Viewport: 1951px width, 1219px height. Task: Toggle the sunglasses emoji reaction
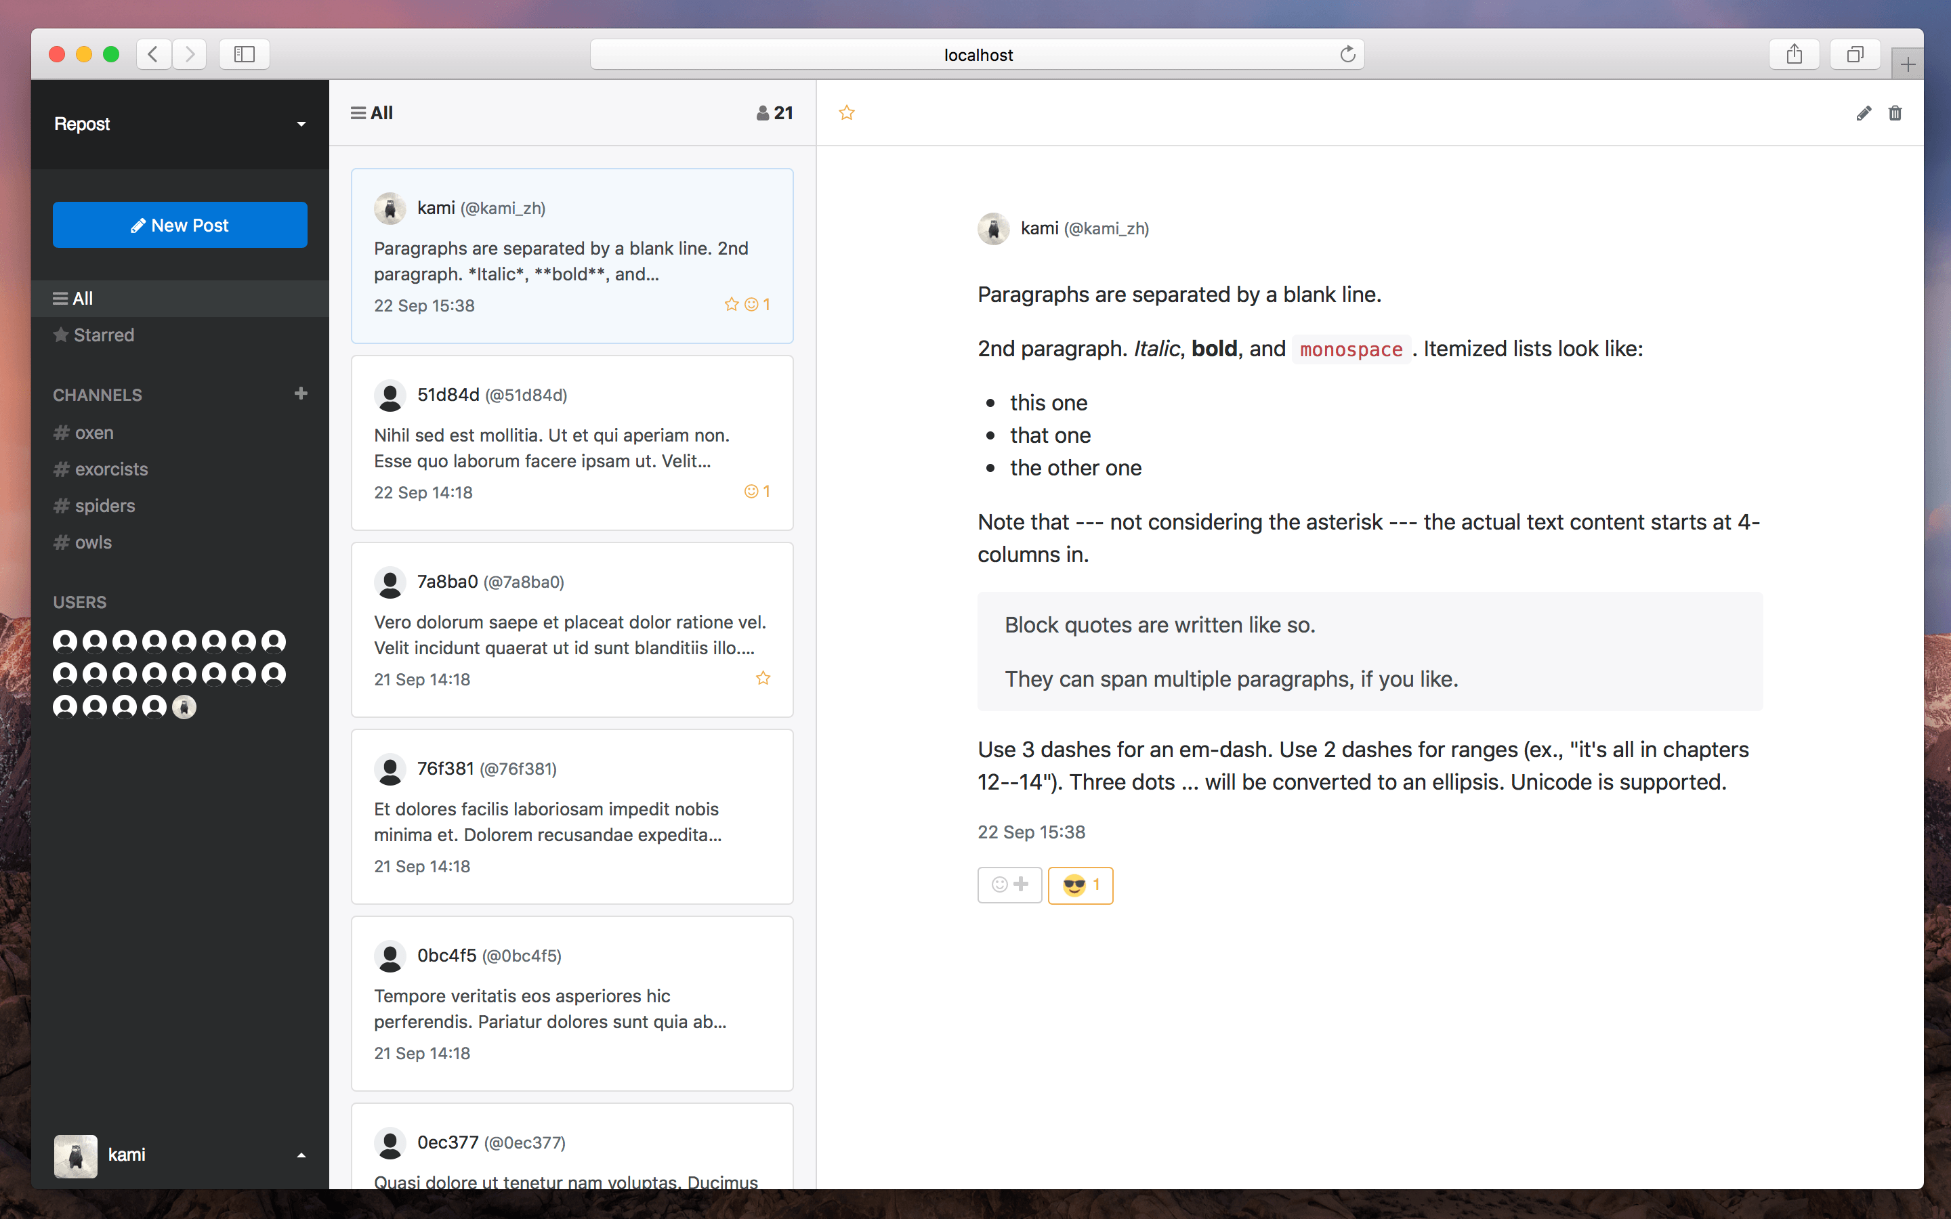pyautogui.click(x=1080, y=885)
